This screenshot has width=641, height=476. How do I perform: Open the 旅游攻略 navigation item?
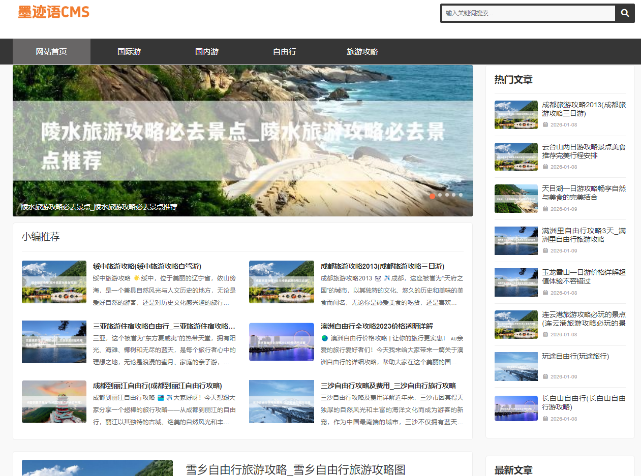pyautogui.click(x=362, y=52)
